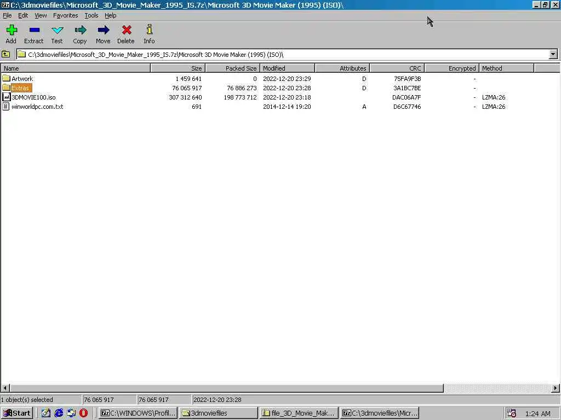Click packed size value 76 886 273
This screenshot has height=420, width=561.
pyautogui.click(x=242, y=88)
